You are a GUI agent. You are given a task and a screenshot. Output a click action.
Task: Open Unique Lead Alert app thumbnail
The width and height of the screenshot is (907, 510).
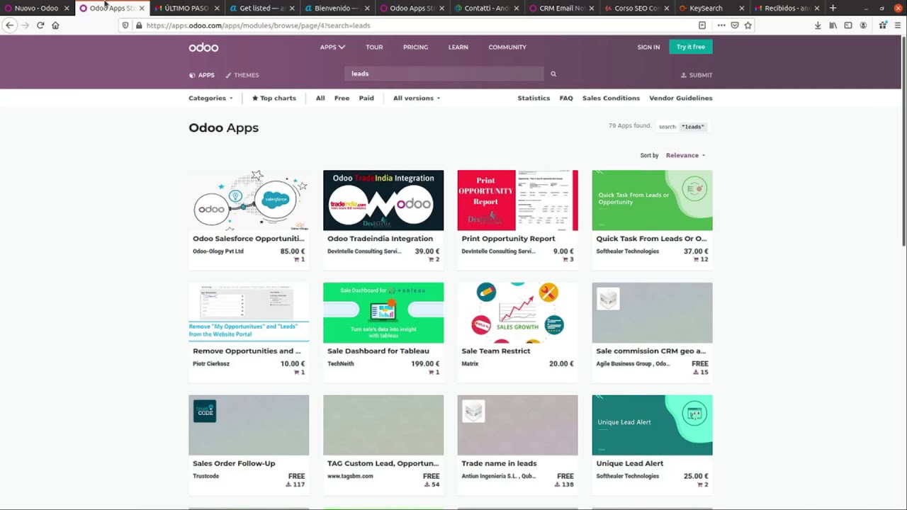tap(652, 425)
